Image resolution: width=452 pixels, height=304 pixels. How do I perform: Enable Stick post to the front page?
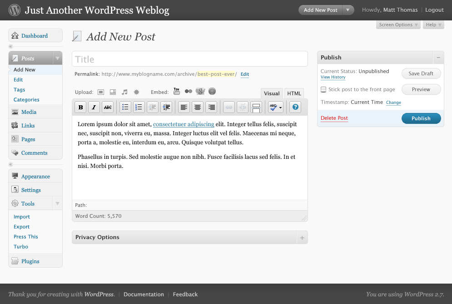[323, 89]
